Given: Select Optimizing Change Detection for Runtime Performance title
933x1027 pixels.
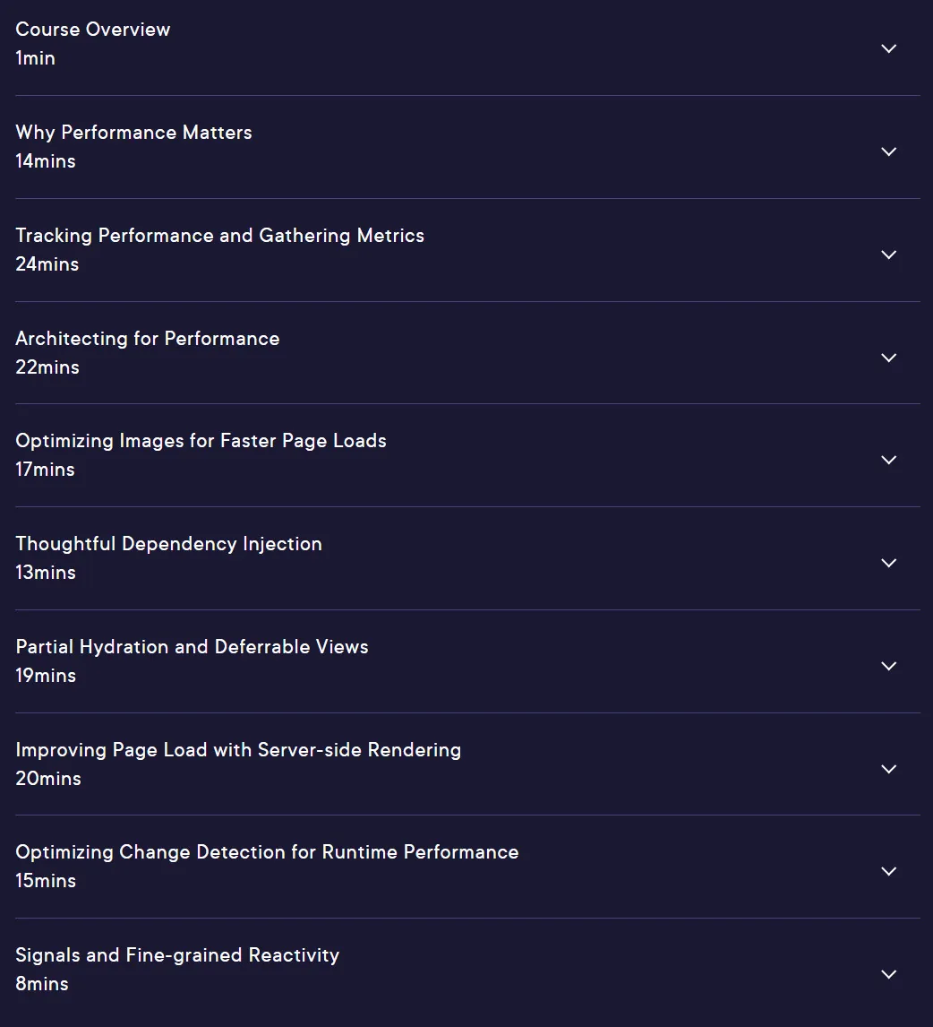Looking at the screenshot, I should click(267, 852).
